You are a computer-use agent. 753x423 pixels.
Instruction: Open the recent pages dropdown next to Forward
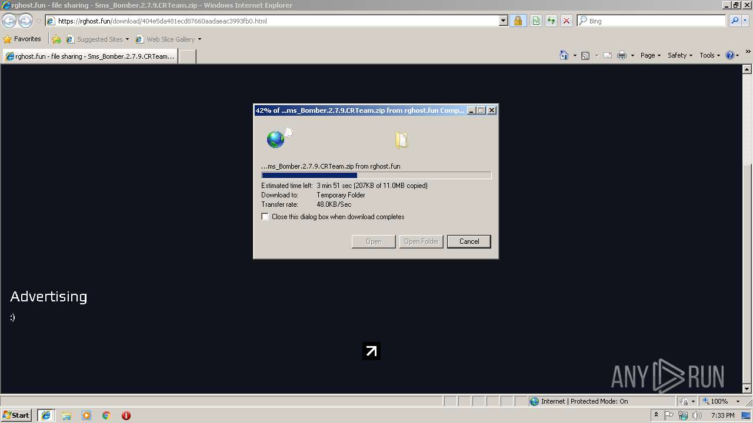(x=38, y=21)
